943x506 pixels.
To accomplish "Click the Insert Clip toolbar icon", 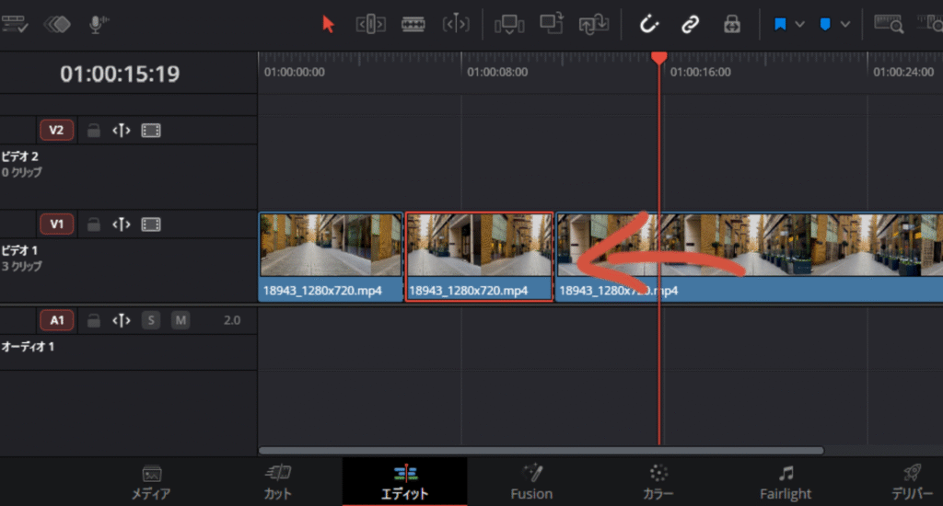I will [x=508, y=25].
